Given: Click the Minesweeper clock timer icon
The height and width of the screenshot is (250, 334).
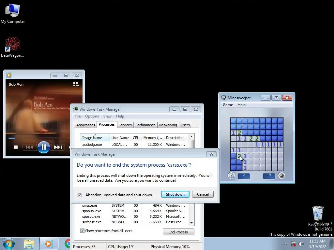Looking at the screenshot, I should [x=231, y=175].
